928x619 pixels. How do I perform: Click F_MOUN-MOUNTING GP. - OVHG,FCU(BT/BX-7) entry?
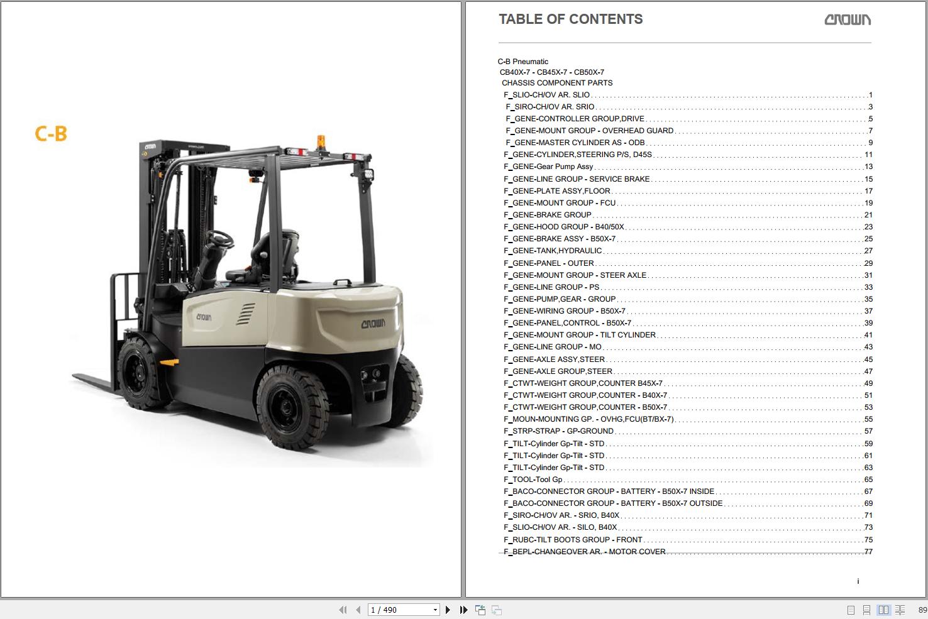point(688,419)
